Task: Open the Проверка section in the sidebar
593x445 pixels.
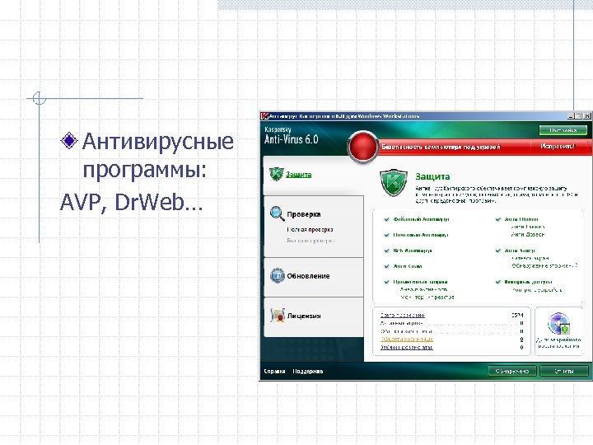Action: [x=304, y=214]
